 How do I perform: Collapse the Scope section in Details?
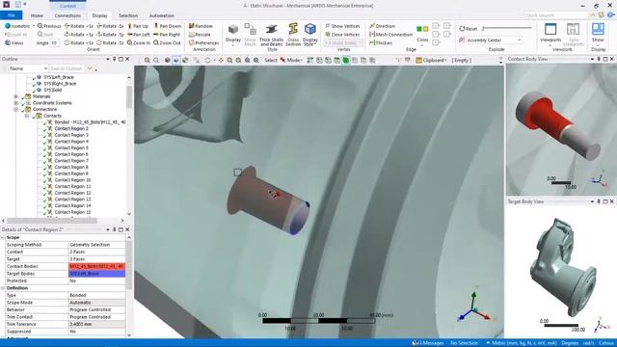click(x=3, y=238)
